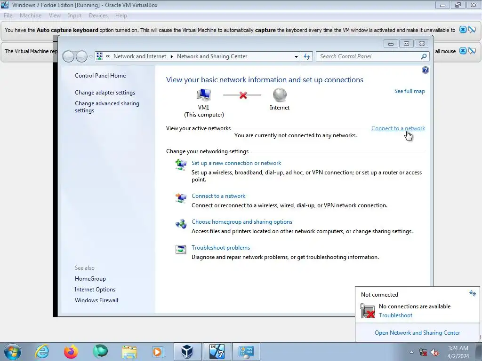Open the VirtualBox Help menu
This screenshot has width=482, height=361.
click(x=121, y=16)
